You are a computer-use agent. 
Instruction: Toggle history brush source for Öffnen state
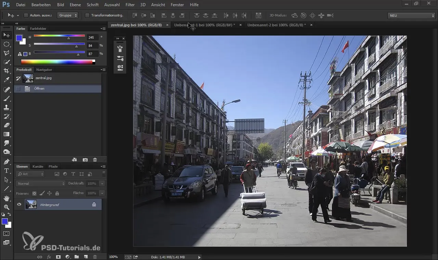(18, 89)
